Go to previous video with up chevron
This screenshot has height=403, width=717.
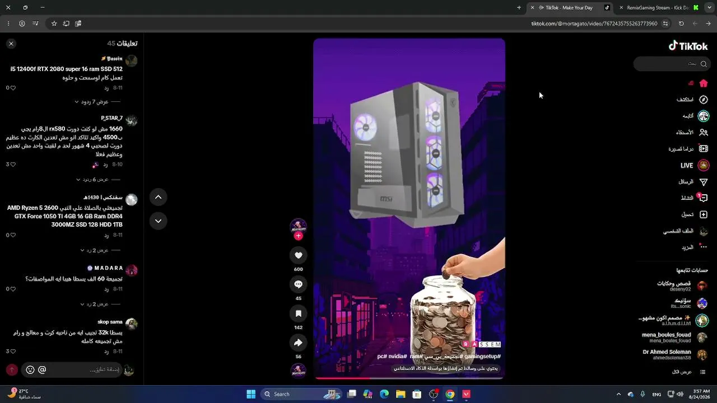158,197
